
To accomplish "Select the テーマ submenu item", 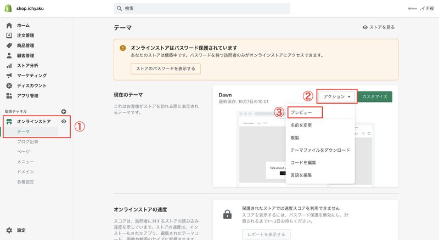I will click(x=23, y=132).
